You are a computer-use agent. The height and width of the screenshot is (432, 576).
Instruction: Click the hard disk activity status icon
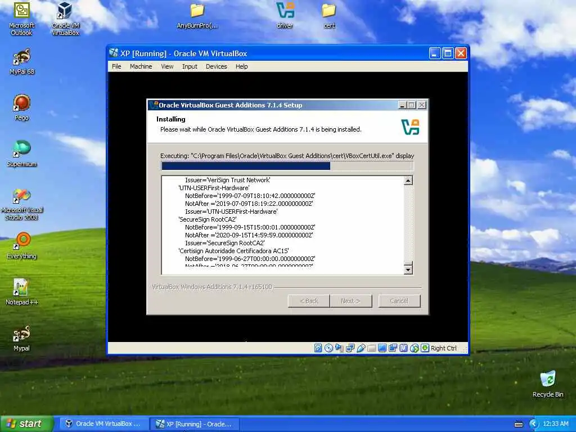point(318,348)
